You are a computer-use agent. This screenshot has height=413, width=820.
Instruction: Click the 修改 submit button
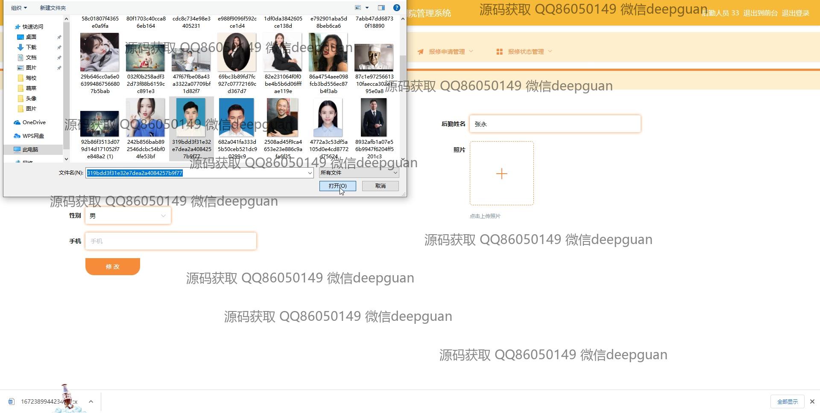(113, 266)
